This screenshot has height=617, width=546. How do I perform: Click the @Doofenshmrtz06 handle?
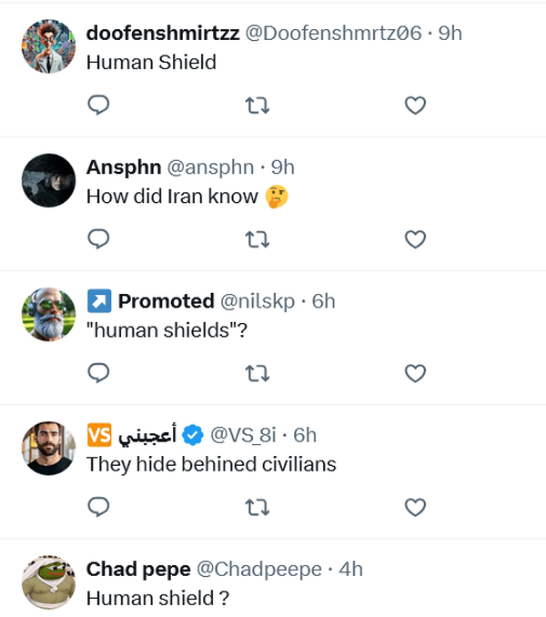point(334,34)
